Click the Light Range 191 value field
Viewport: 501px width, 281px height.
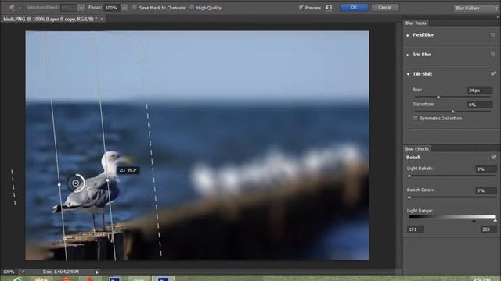[x=415, y=229]
